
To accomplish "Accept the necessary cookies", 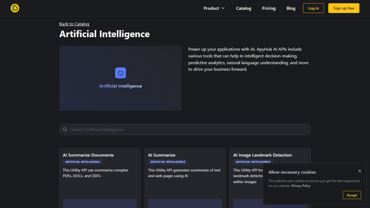I will pos(352,195).
